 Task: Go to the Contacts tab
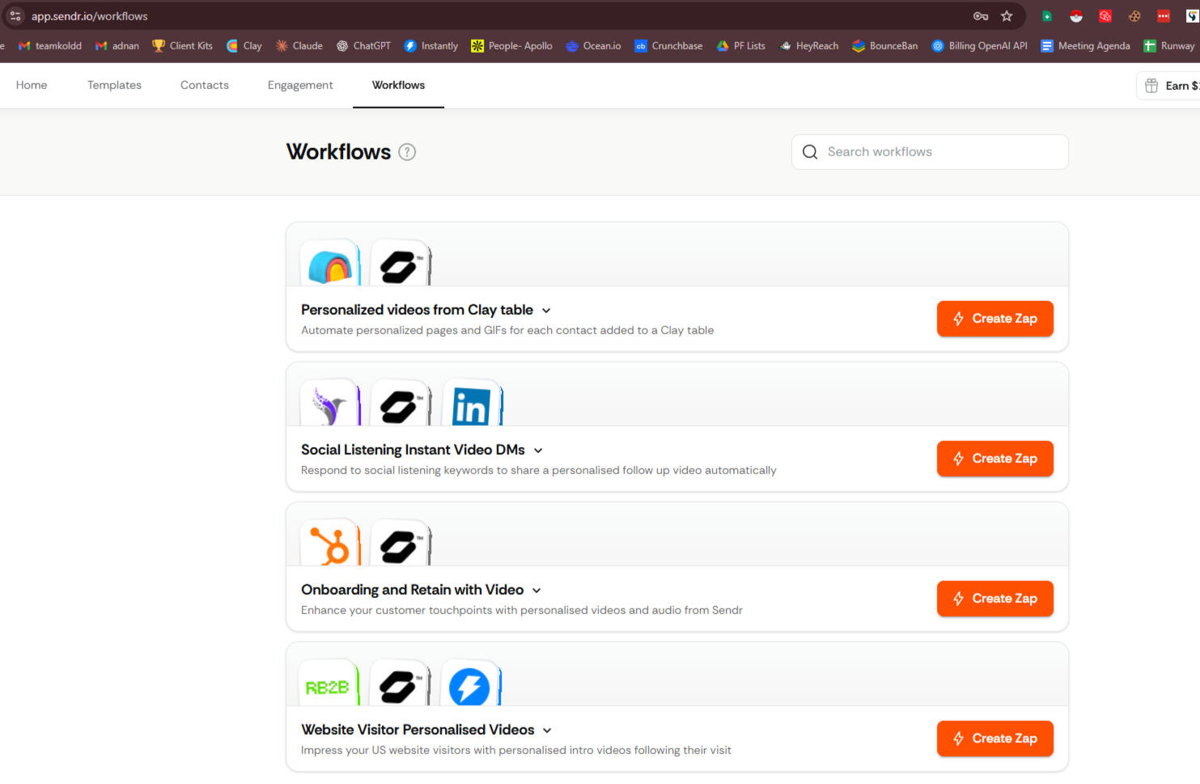click(205, 85)
